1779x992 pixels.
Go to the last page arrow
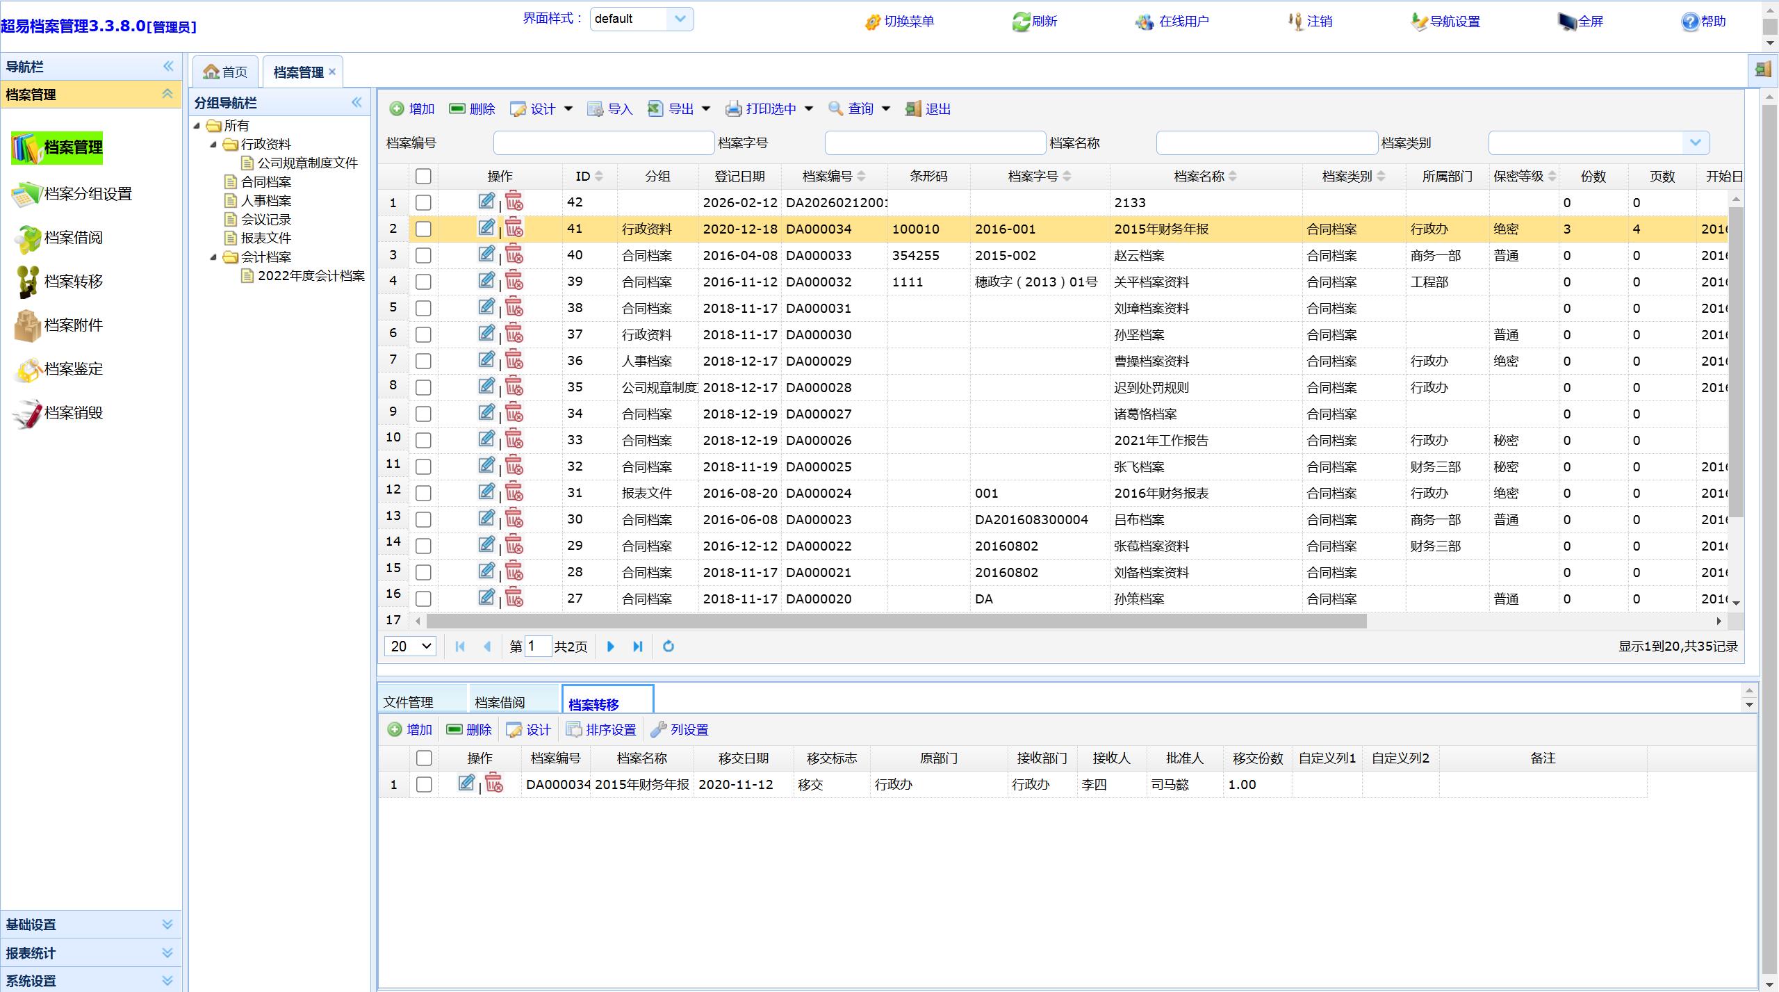coord(638,647)
